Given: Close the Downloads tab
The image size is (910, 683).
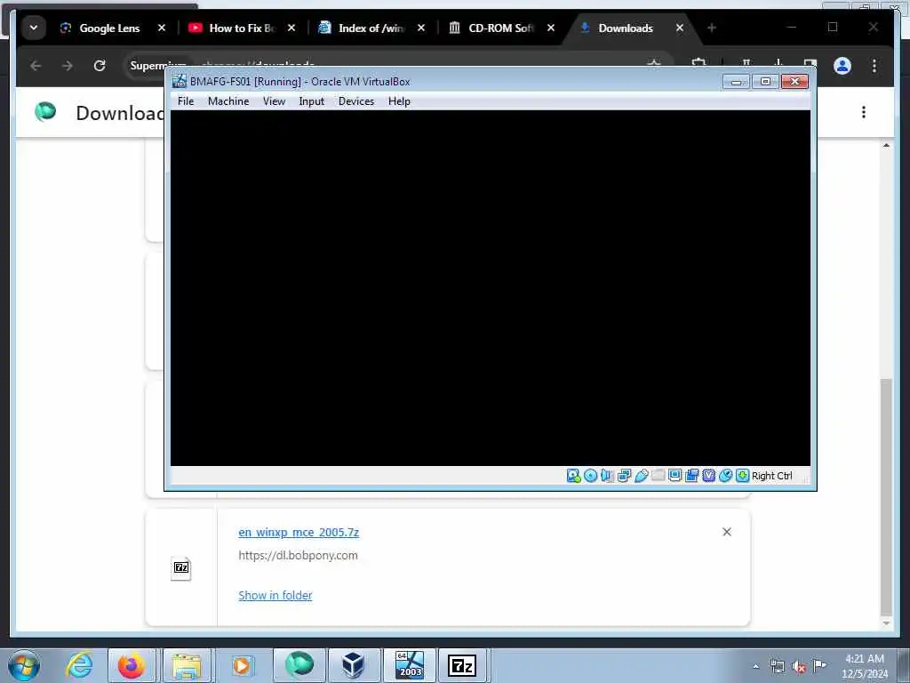Looking at the screenshot, I should 680,28.
